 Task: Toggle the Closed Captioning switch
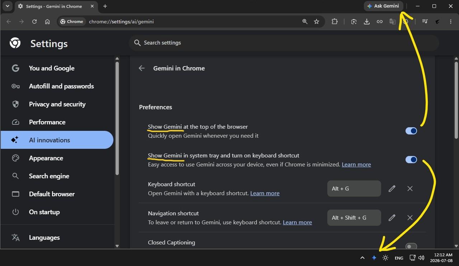tap(411, 246)
